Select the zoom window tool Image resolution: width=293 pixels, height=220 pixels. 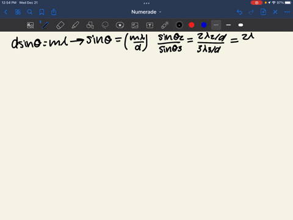tap(31, 25)
